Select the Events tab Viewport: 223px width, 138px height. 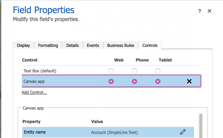93,45
